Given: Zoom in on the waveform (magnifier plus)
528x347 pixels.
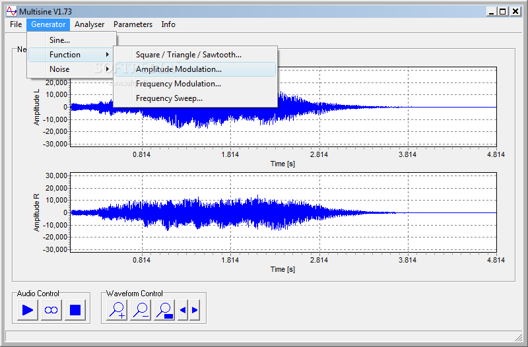Looking at the screenshot, I should (x=117, y=310).
